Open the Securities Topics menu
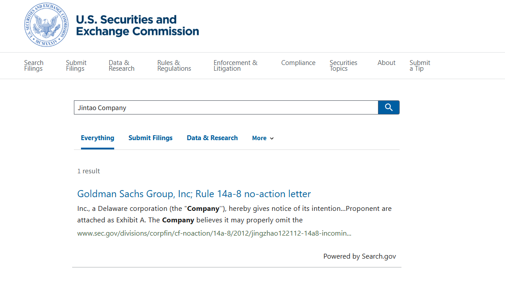The image size is (505, 290). (x=343, y=65)
